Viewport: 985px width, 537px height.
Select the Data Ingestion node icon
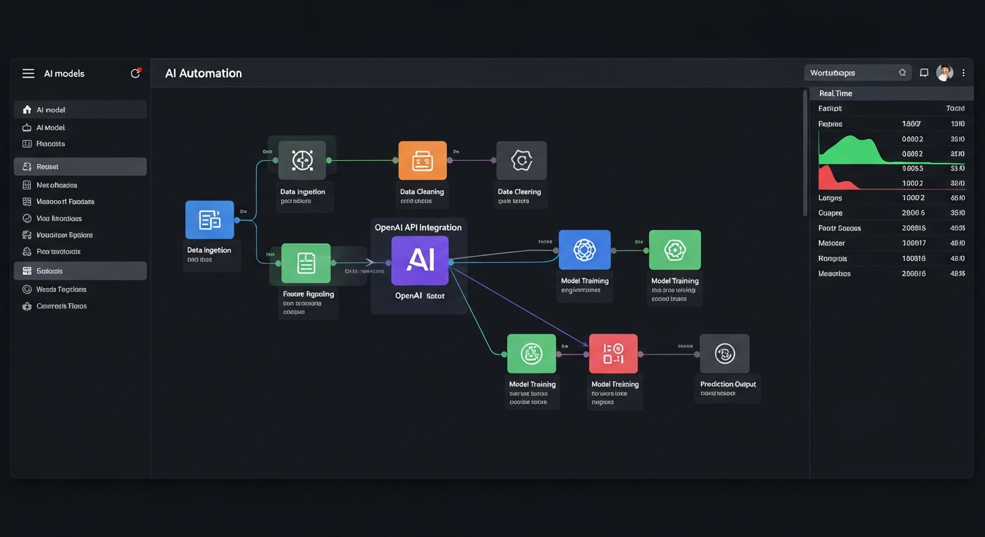209,219
